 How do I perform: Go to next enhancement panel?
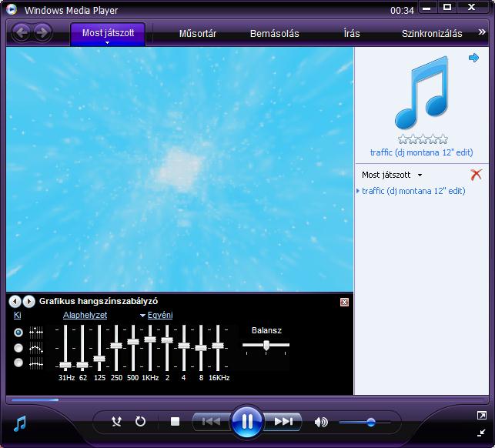point(28,302)
